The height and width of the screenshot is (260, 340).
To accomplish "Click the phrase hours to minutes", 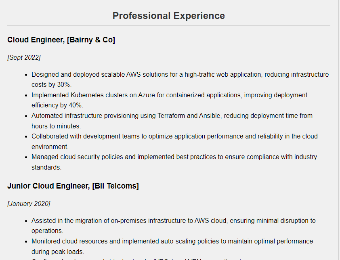I will pyautogui.click(x=56, y=126).
